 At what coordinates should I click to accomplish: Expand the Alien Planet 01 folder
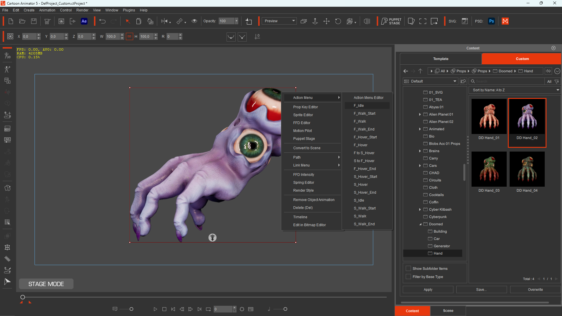click(x=420, y=114)
